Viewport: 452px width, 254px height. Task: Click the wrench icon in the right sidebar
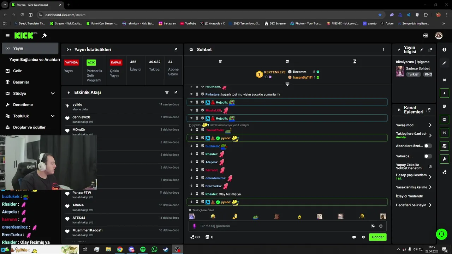(444, 159)
